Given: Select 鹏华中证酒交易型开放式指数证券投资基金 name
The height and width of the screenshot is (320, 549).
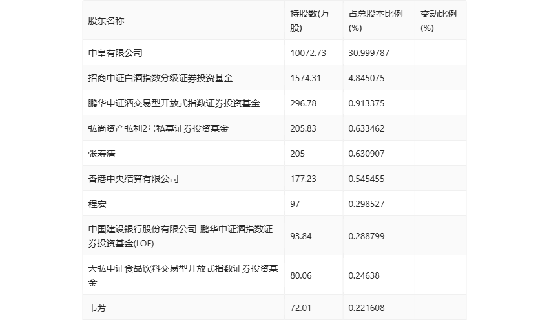Looking at the screenshot, I should (174, 103).
